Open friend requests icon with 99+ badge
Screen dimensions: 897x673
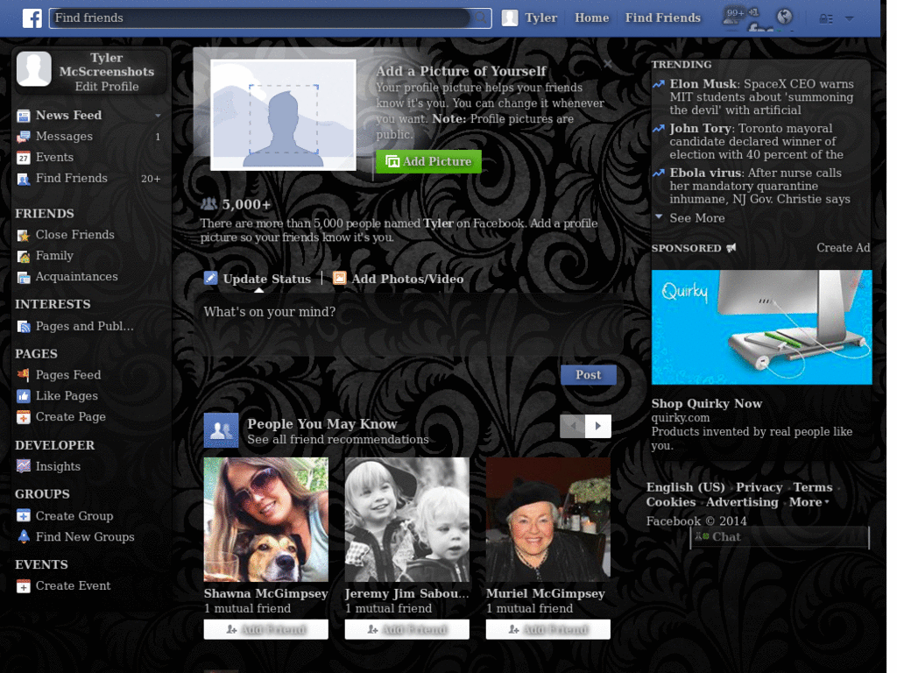pyautogui.click(x=733, y=18)
